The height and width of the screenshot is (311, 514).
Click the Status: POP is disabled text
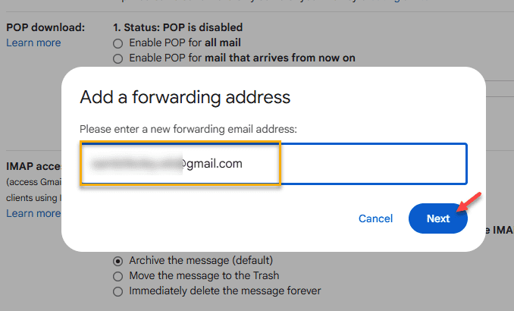pos(183,27)
